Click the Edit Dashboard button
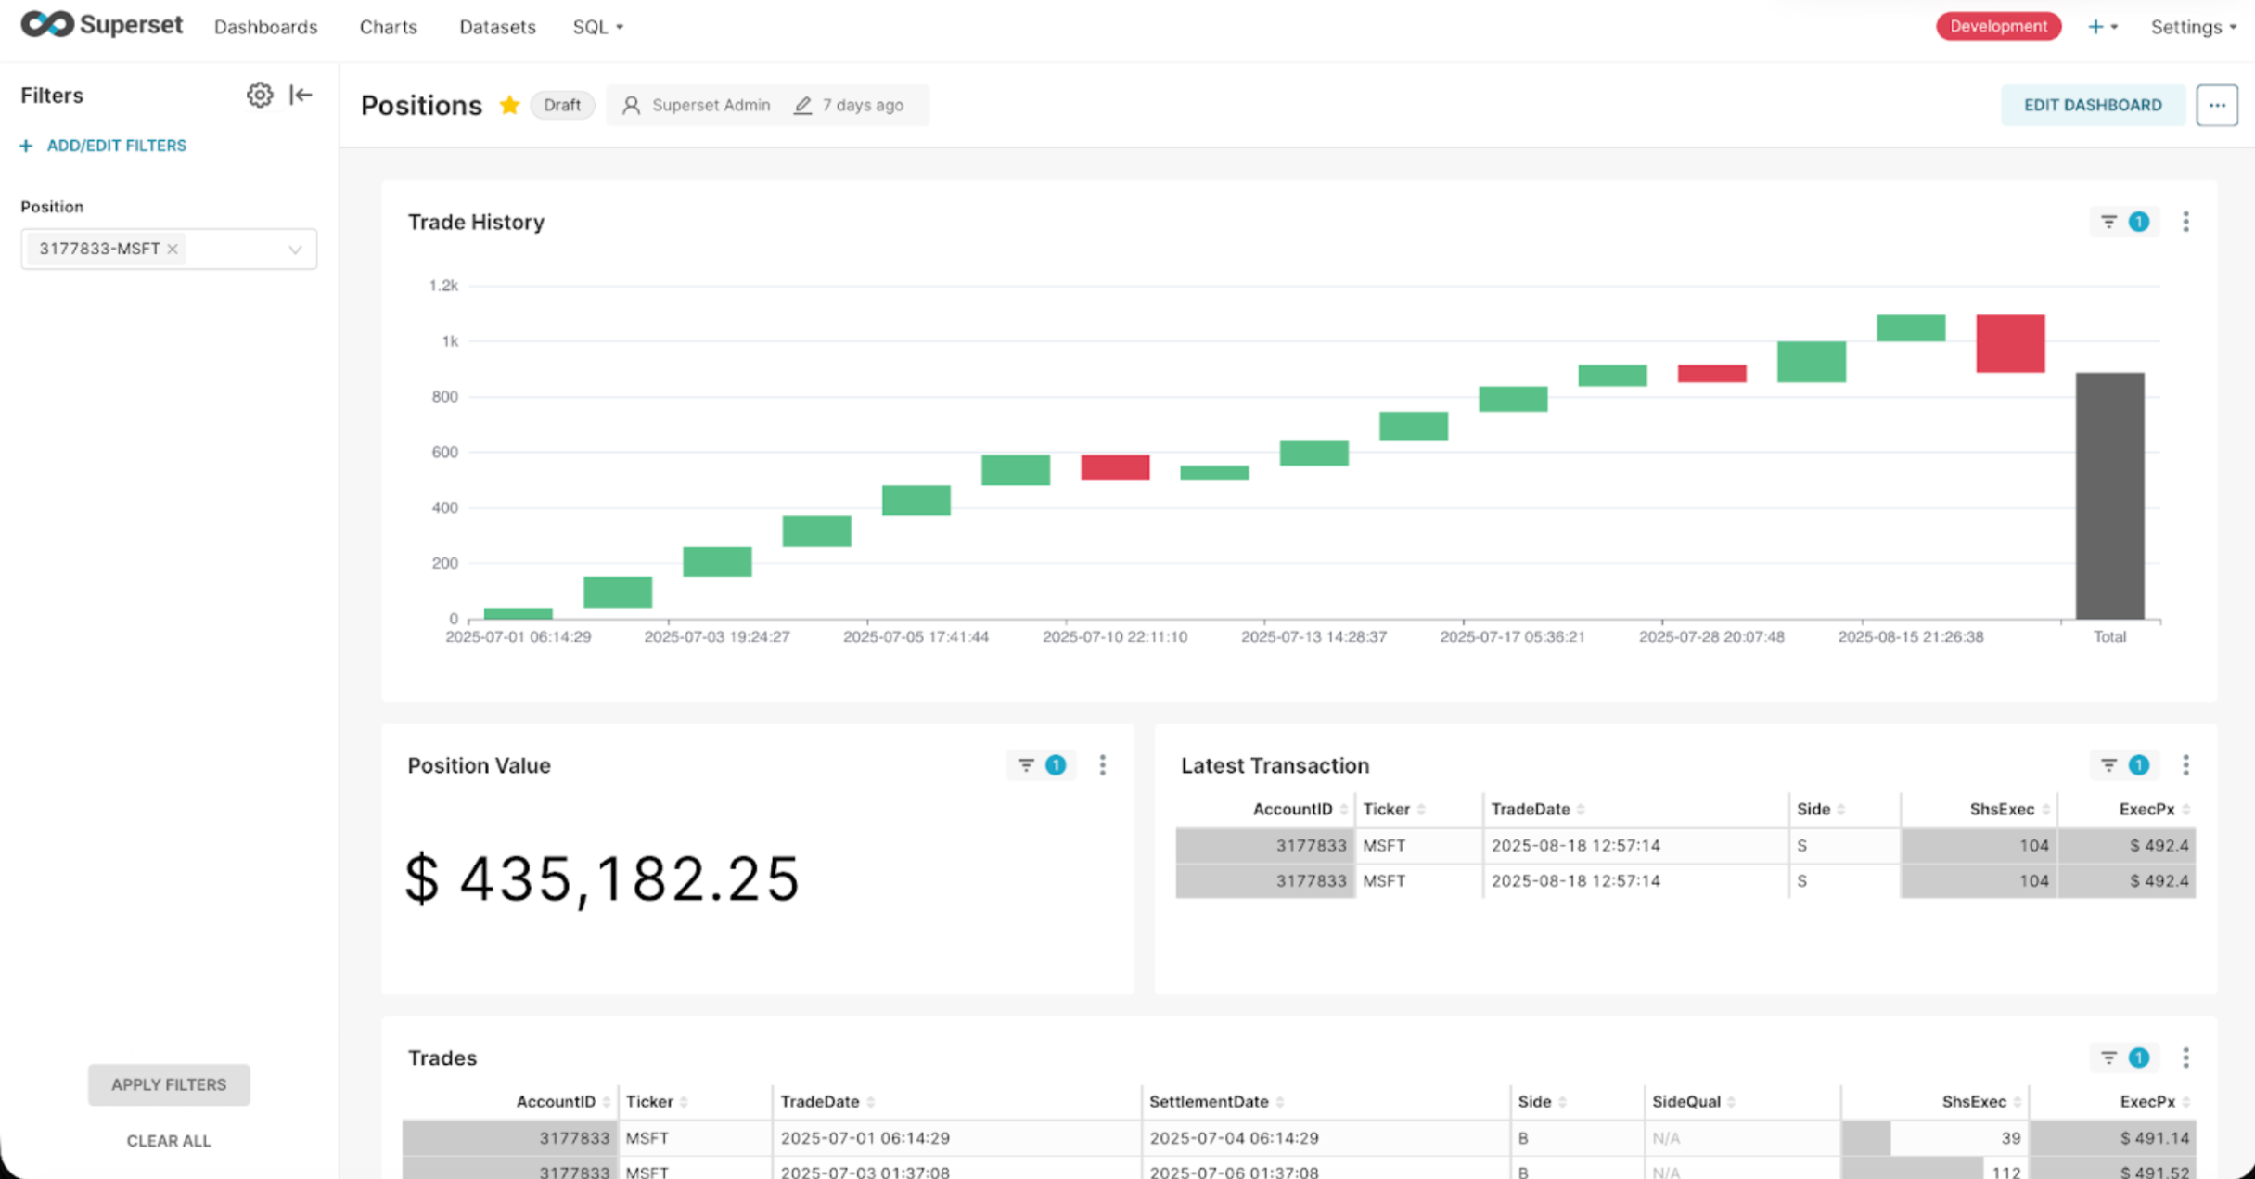The width and height of the screenshot is (2255, 1179). click(2092, 105)
